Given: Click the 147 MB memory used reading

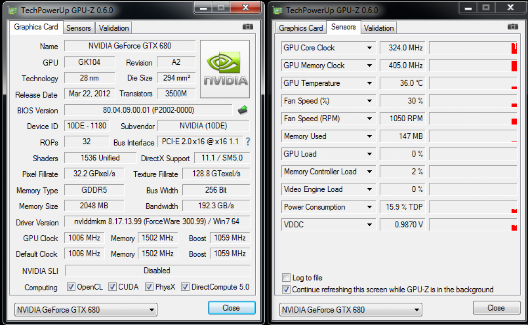Looking at the screenshot, I should point(403,137).
